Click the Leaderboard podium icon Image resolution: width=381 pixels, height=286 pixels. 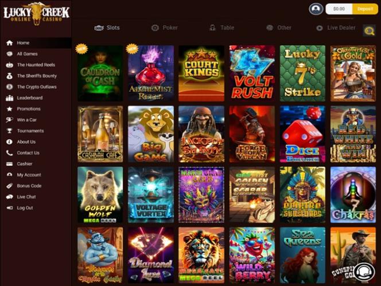coord(10,98)
